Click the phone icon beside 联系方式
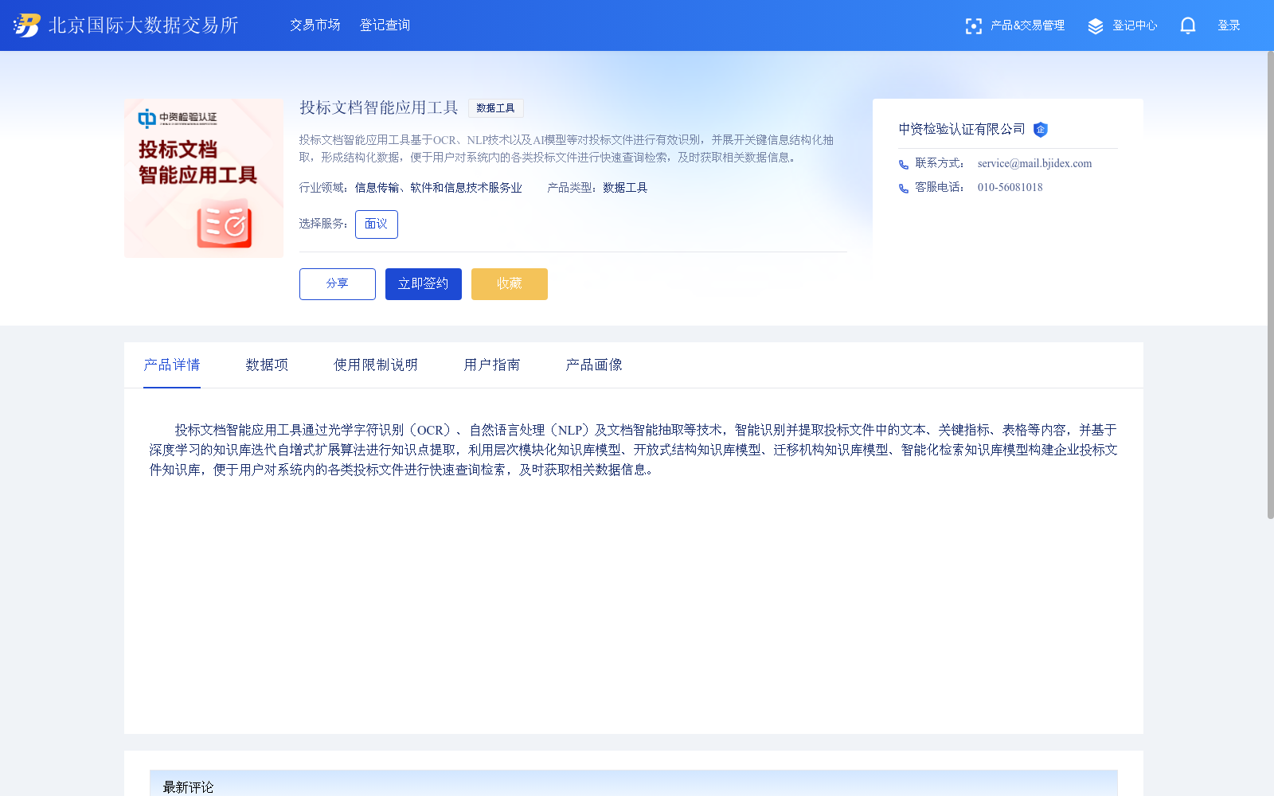Image resolution: width=1274 pixels, height=796 pixels. pyautogui.click(x=904, y=165)
